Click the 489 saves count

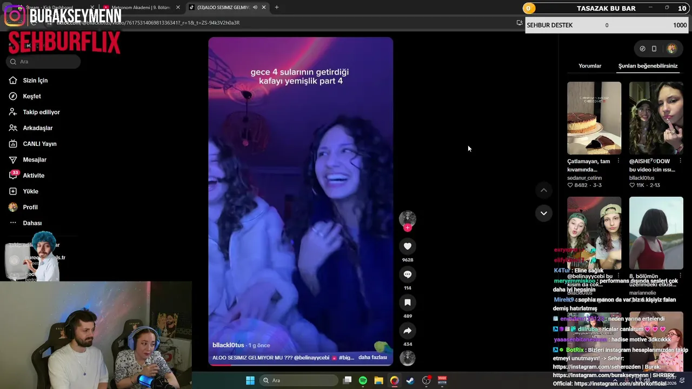pyautogui.click(x=408, y=316)
